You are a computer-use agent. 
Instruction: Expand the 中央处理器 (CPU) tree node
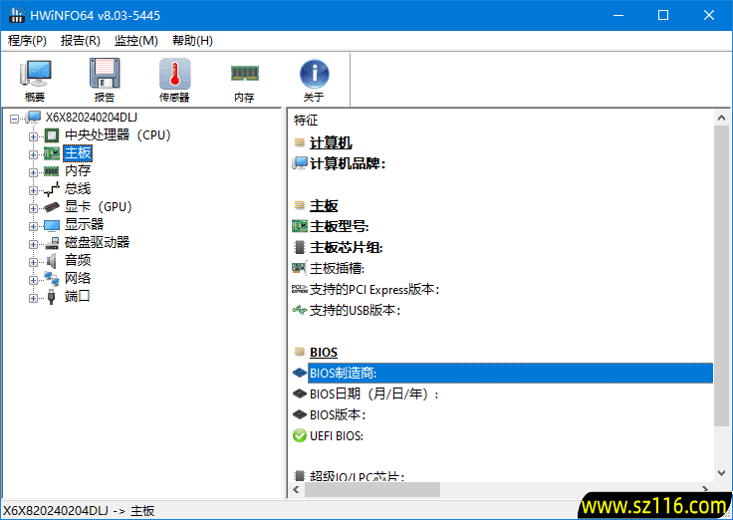tap(33, 136)
